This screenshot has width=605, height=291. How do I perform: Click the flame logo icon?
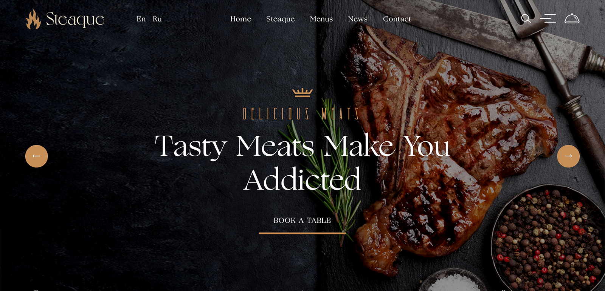click(33, 19)
